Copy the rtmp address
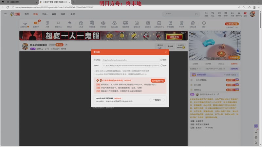Image resolution: width=262 pixels, height=147 pixels. pos(163,60)
